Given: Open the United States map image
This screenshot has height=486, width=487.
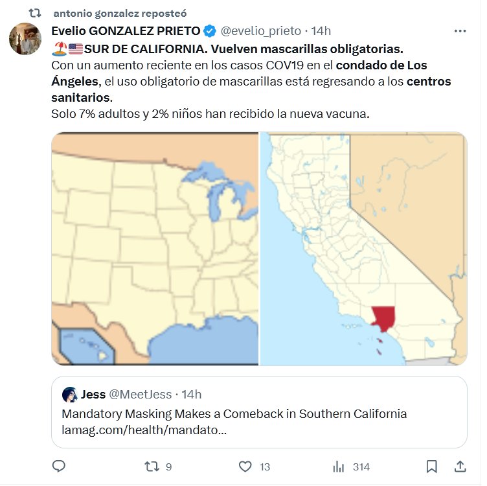Looking at the screenshot, I should click(x=155, y=249).
